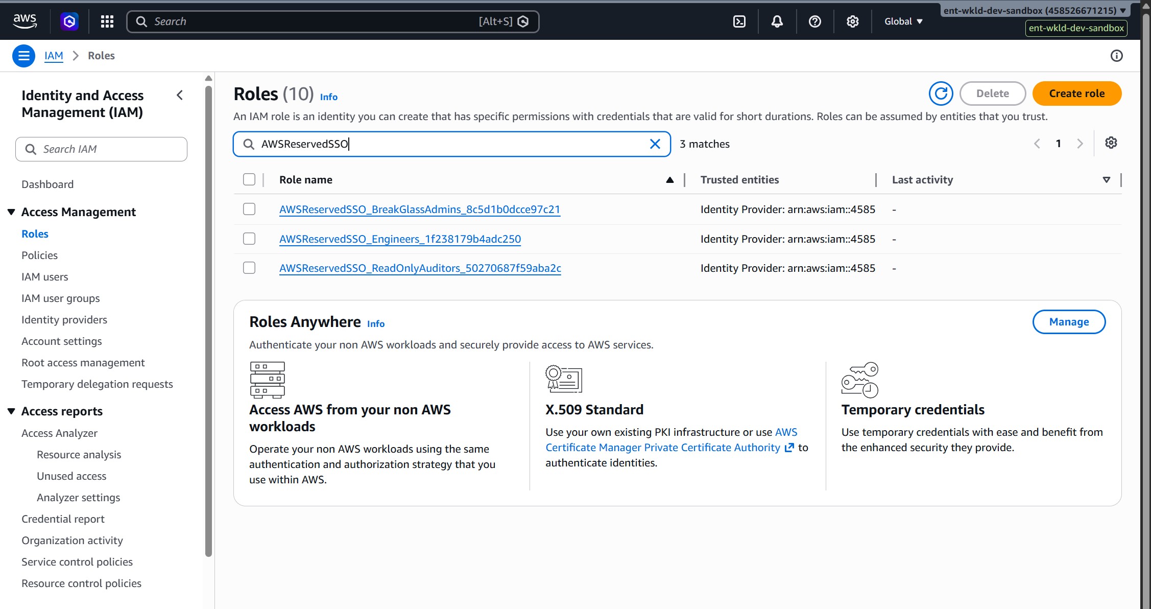The height and width of the screenshot is (609, 1151).
Task: Open IAM users in the sidebar
Action: [44, 276]
